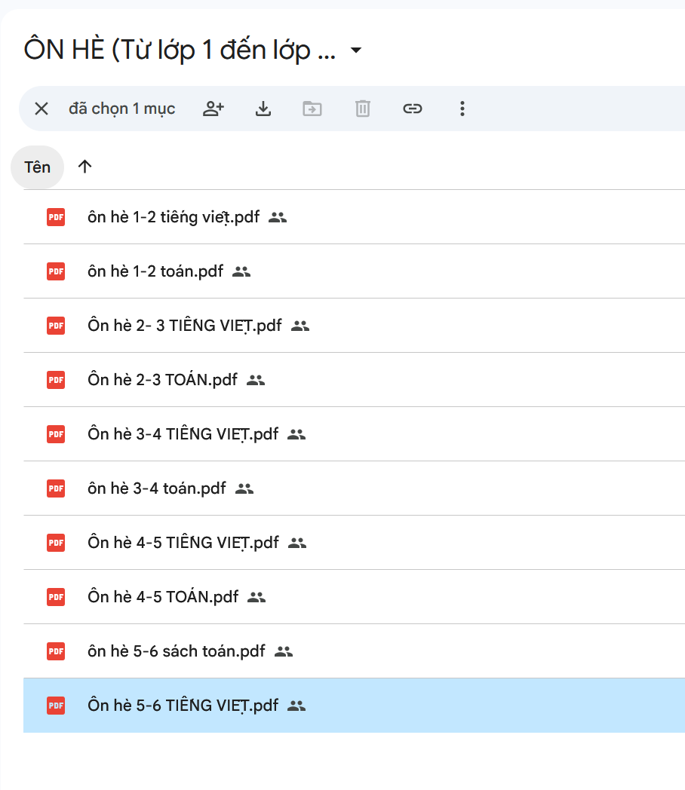Select ôn hè 3-4 toán.pdf row

pos(156,488)
